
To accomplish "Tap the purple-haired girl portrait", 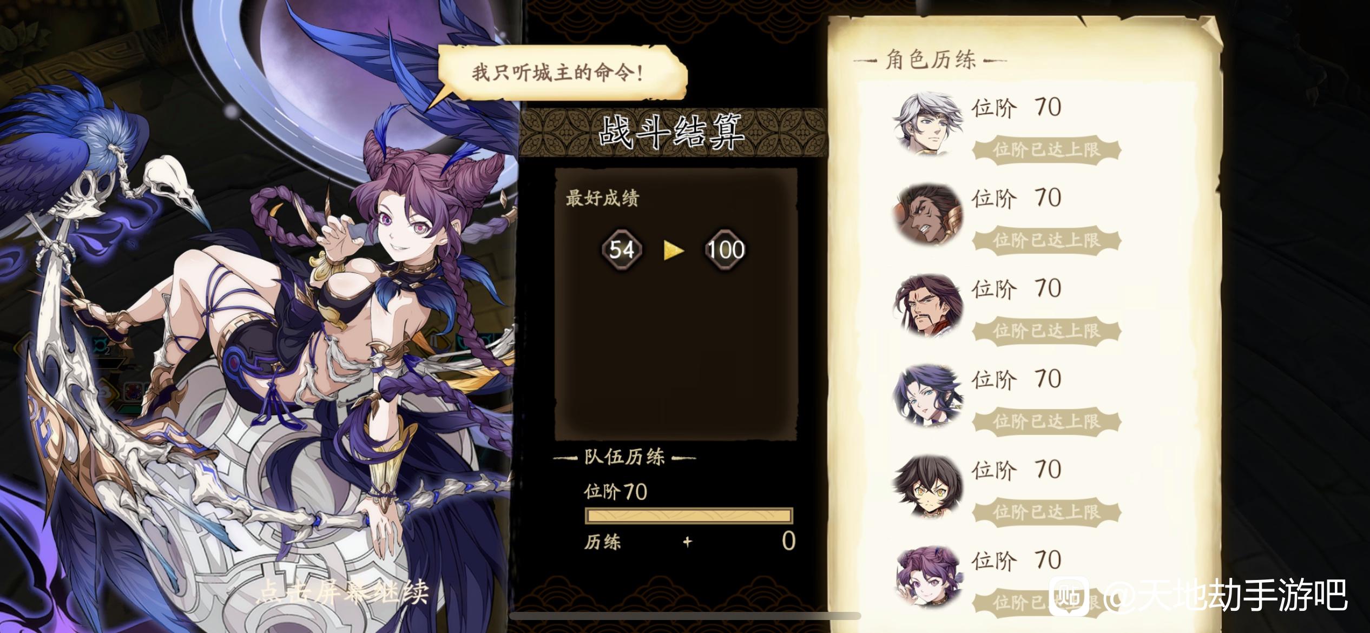I will [x=927, y=577].
